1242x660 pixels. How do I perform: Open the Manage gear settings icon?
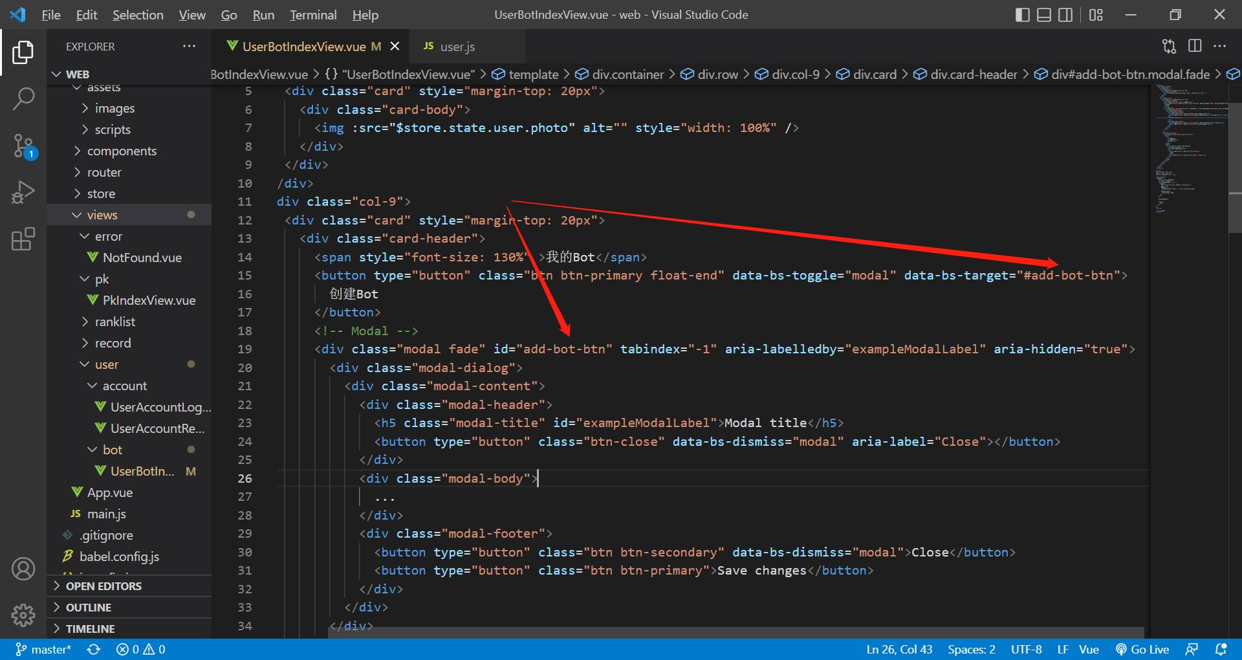point(23,615)
